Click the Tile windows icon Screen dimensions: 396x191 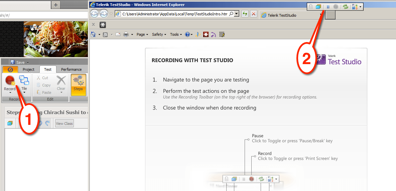click(24, 80)
